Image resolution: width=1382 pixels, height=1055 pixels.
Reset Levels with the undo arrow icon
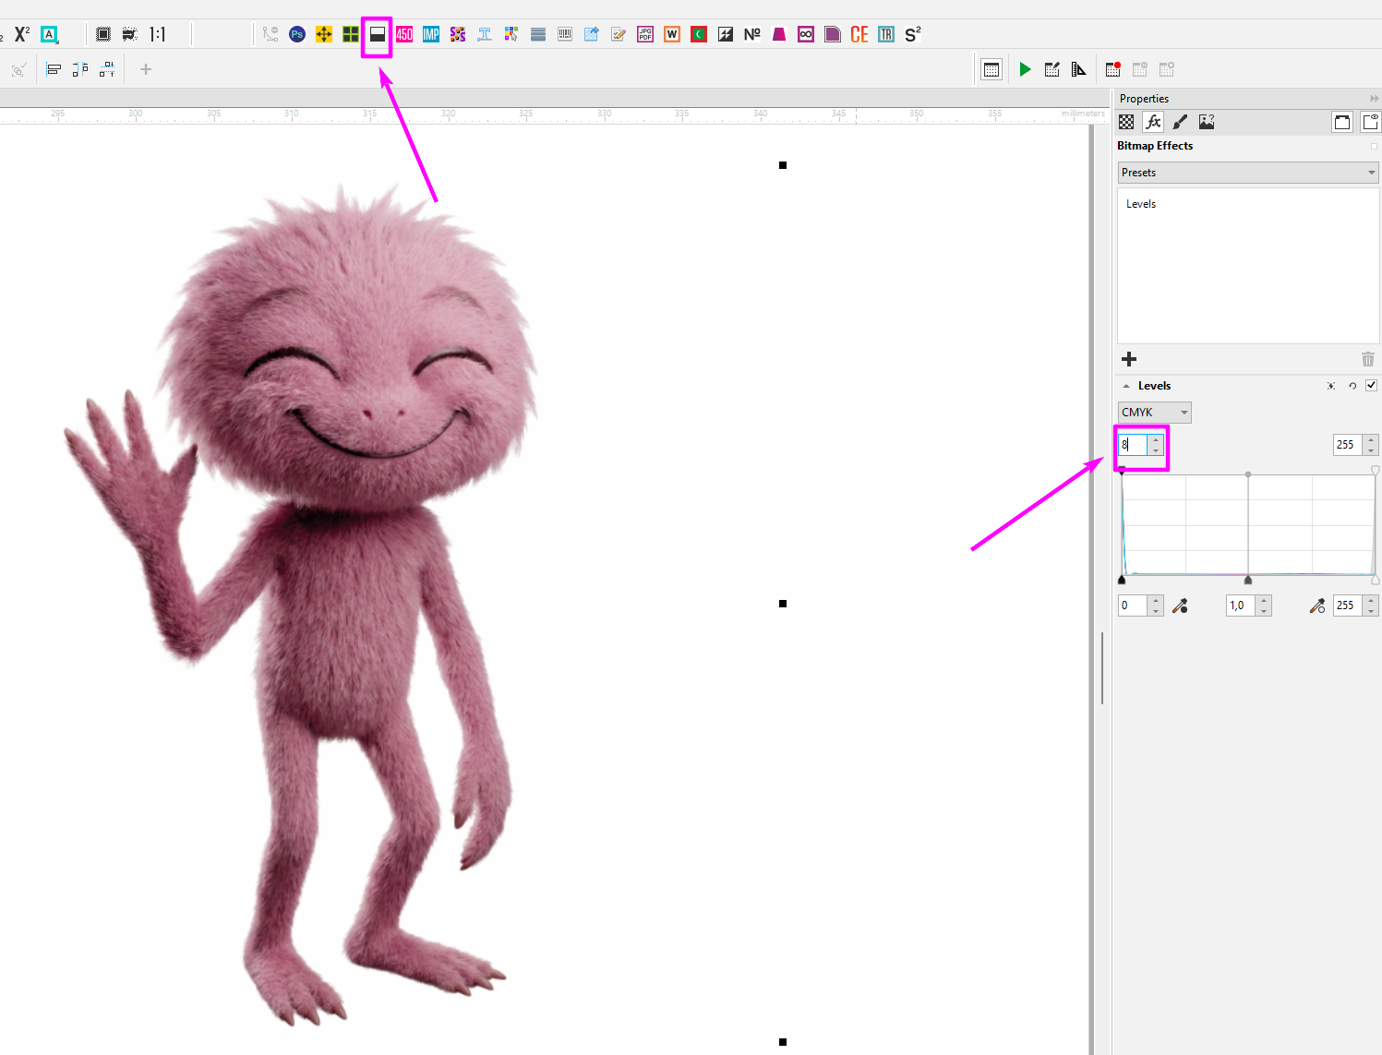(x=1352, y=386)
